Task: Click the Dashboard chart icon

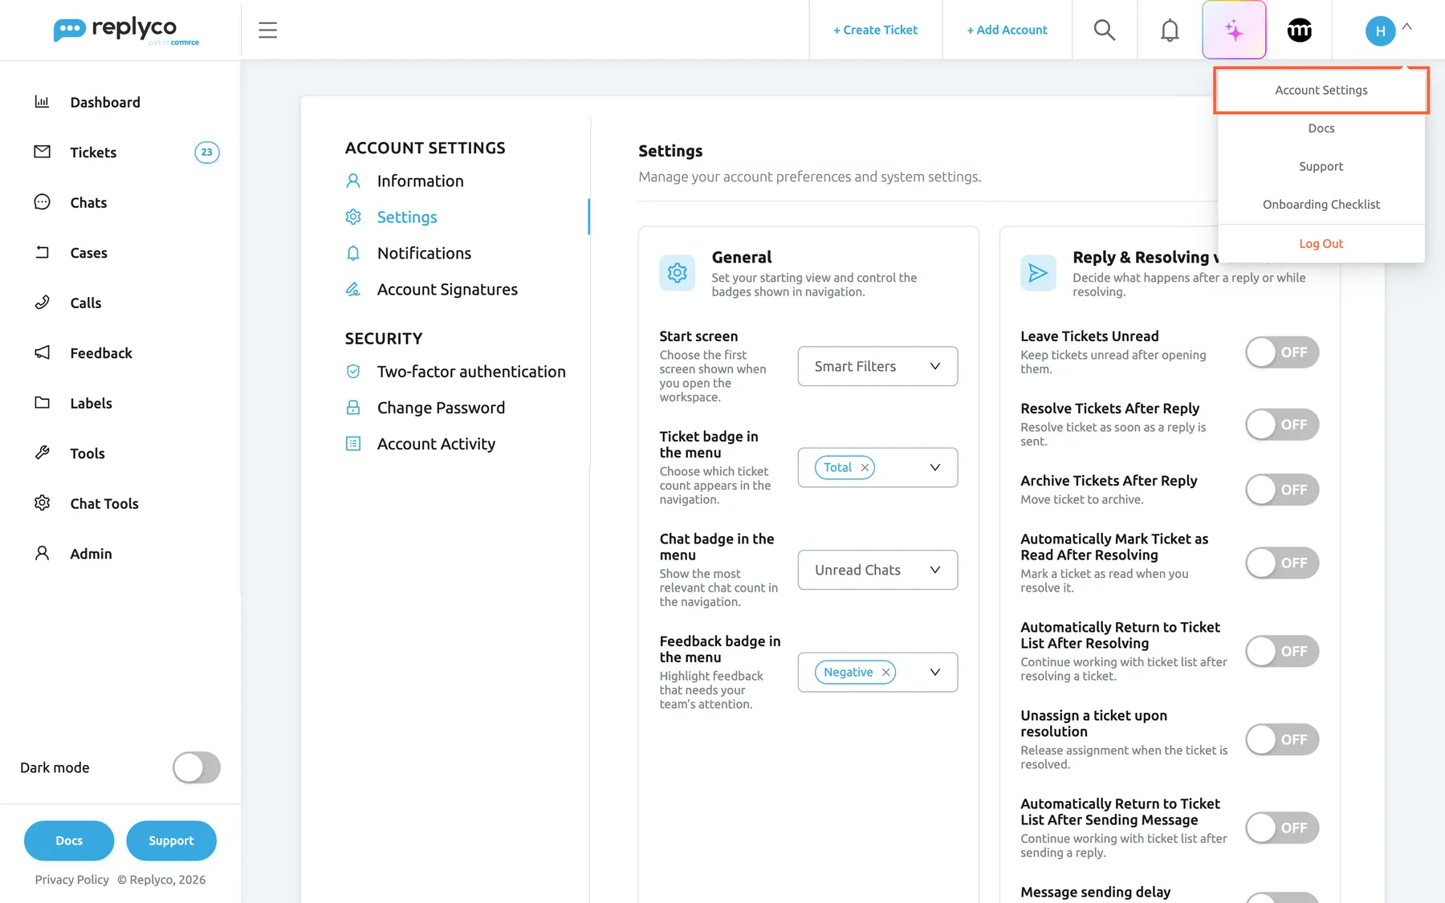Action: 42,102
